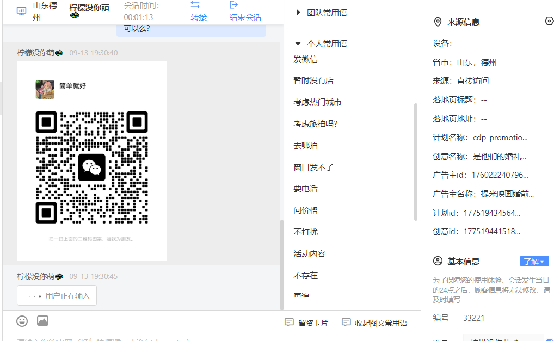Select quick phrase 暂时没有店

313,80
